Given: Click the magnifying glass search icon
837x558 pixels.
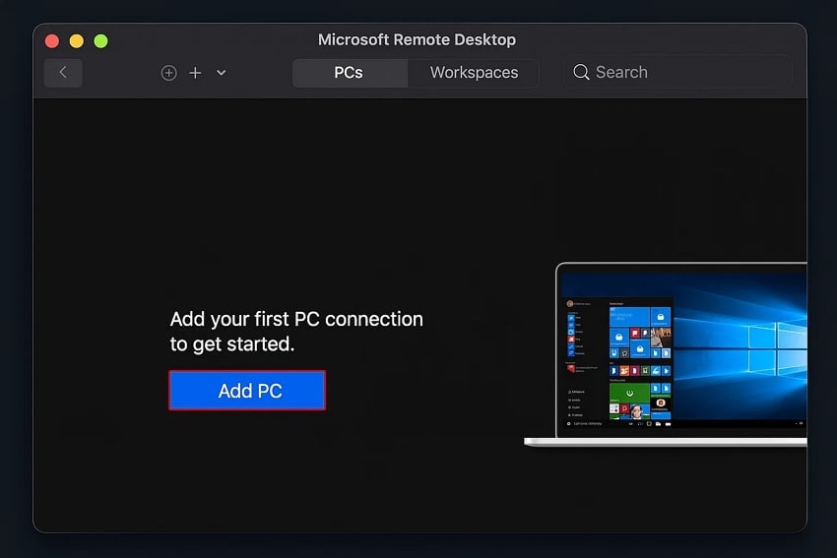Looking at the screenshot, I should click(581, 72).
